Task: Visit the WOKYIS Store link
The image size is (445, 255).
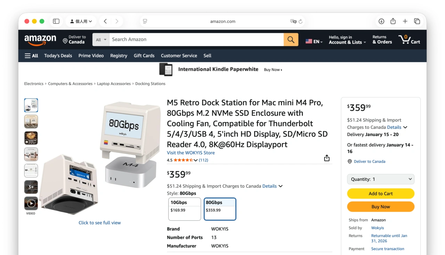Action: tap(191, 153)
